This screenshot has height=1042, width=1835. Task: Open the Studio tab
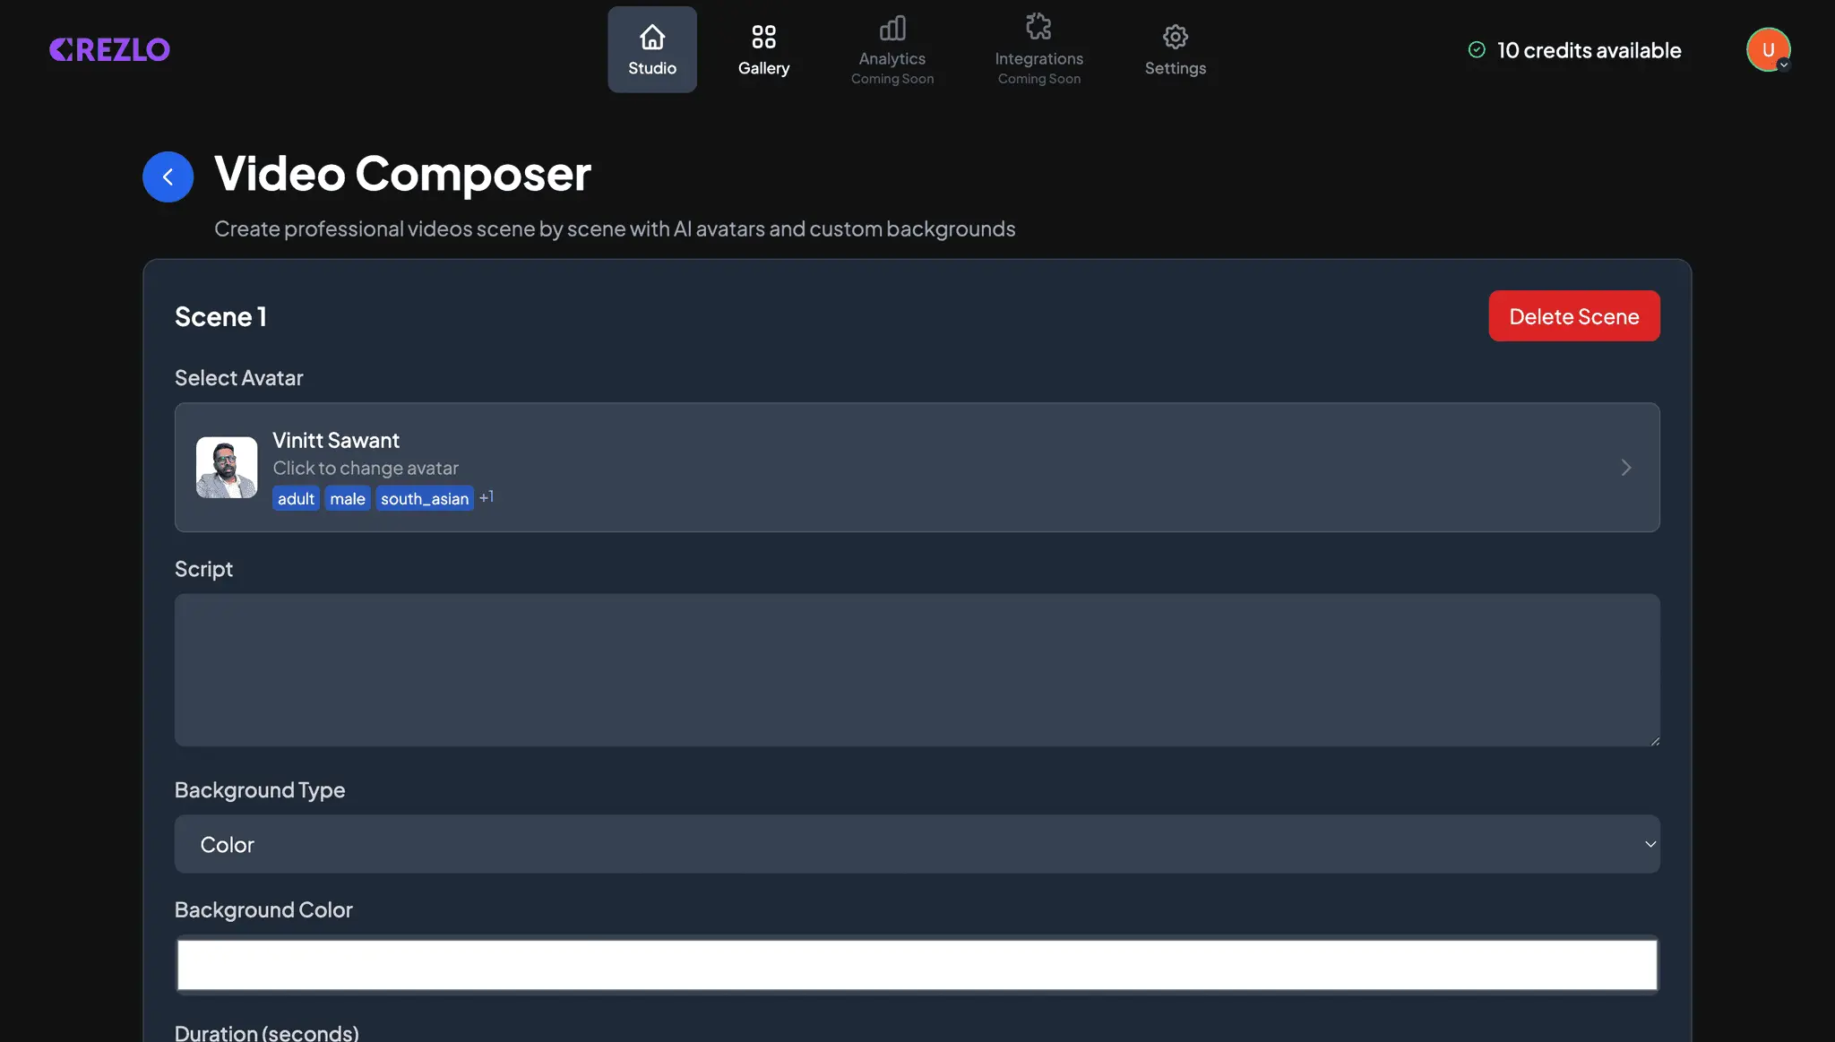(652, 49)
